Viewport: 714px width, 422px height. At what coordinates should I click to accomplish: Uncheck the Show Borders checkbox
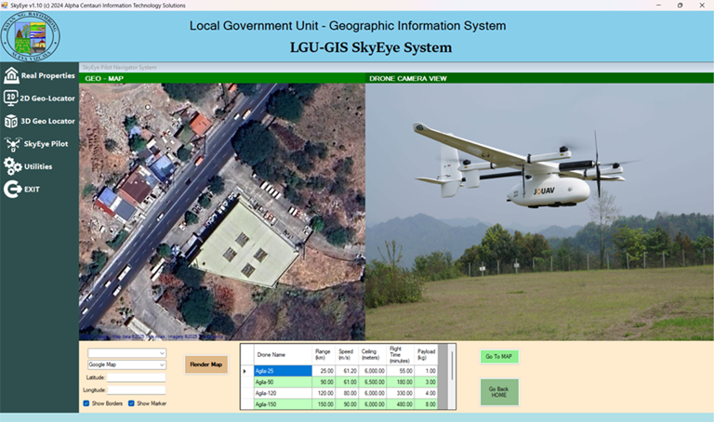[x=86, y=403]
